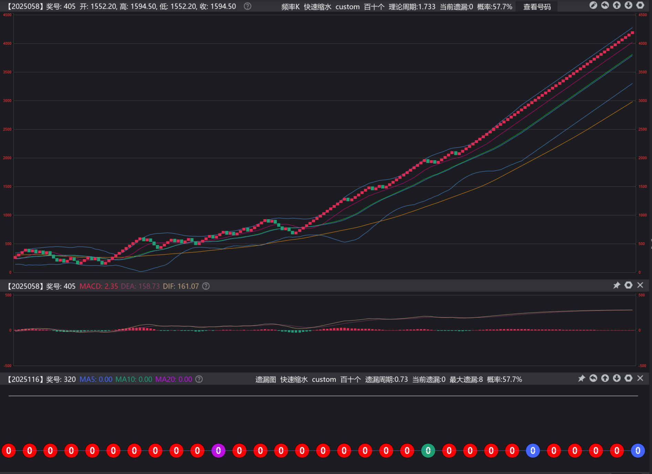
Task: Click the undo arrow in frequency K chart header
Action: (605, 6)
